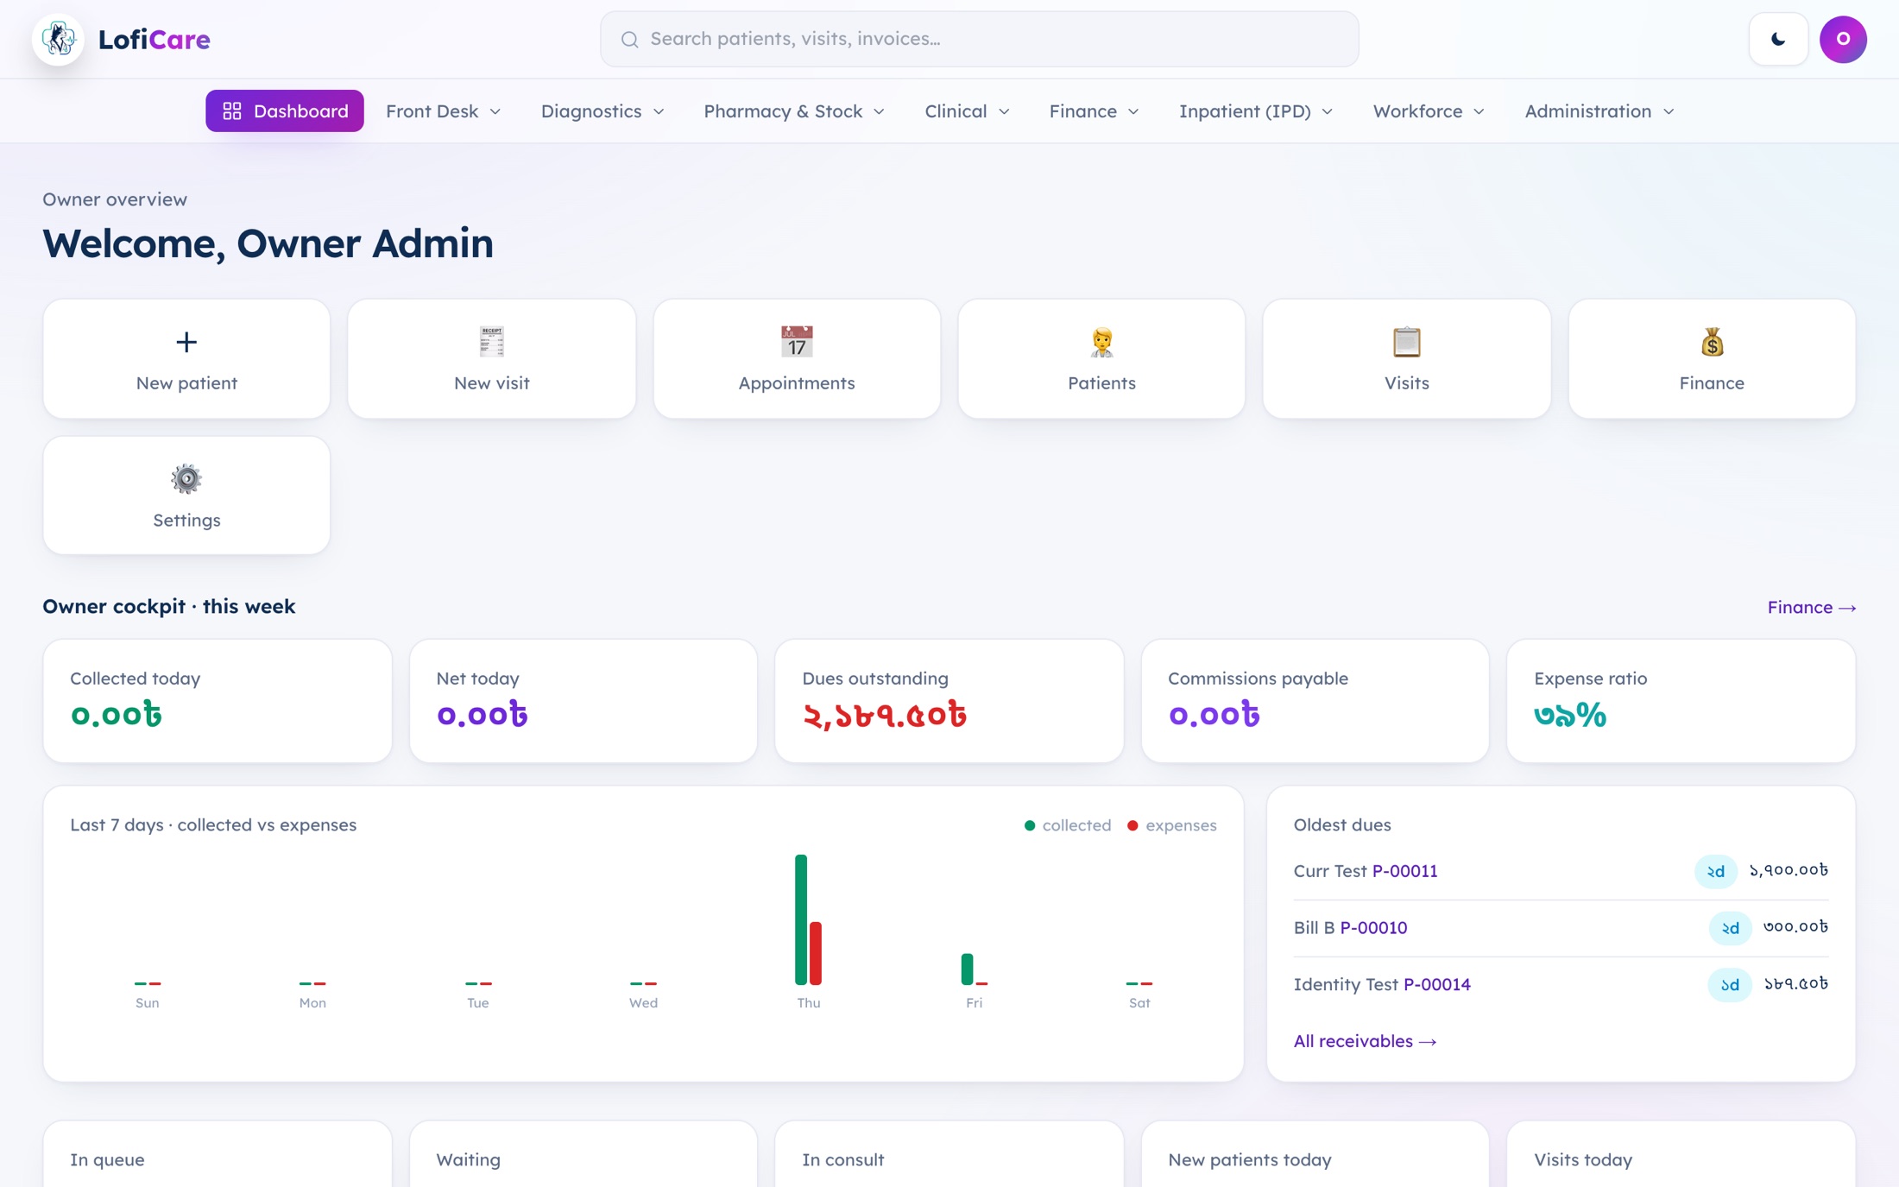Click the LofiCare logo icon

point(58,39)
